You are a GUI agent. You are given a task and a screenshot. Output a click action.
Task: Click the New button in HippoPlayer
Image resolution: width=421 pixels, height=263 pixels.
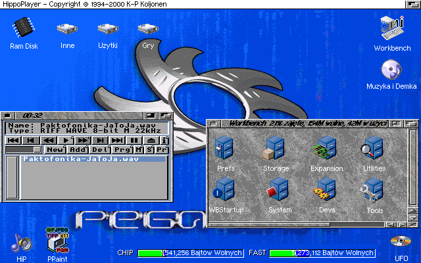pyautogui.click(x=55, y=149)
